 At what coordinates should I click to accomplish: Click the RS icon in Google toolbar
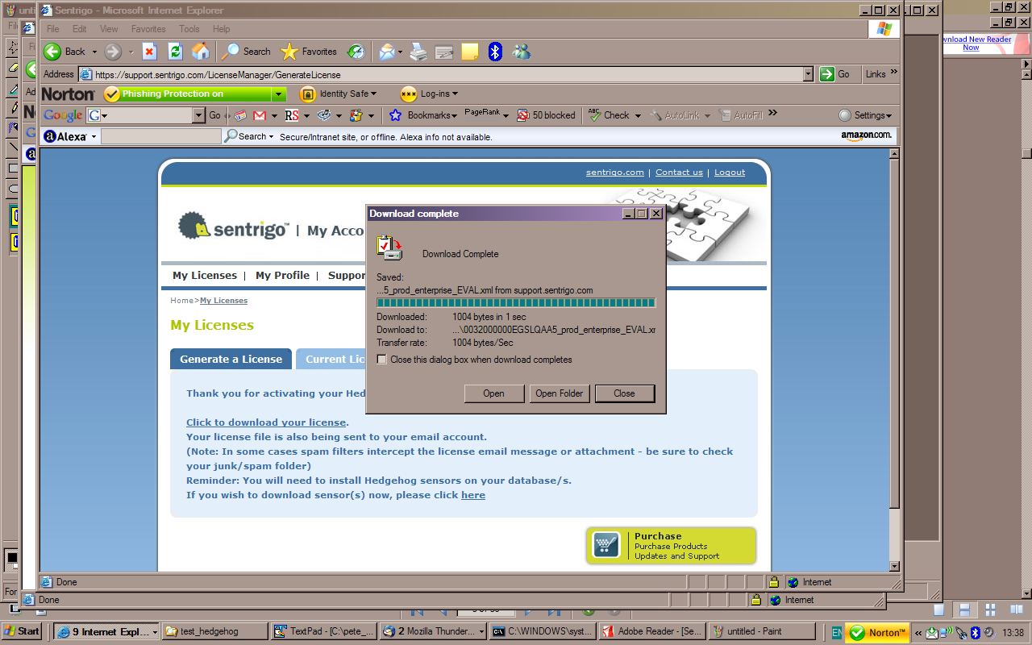click(291, 115)
